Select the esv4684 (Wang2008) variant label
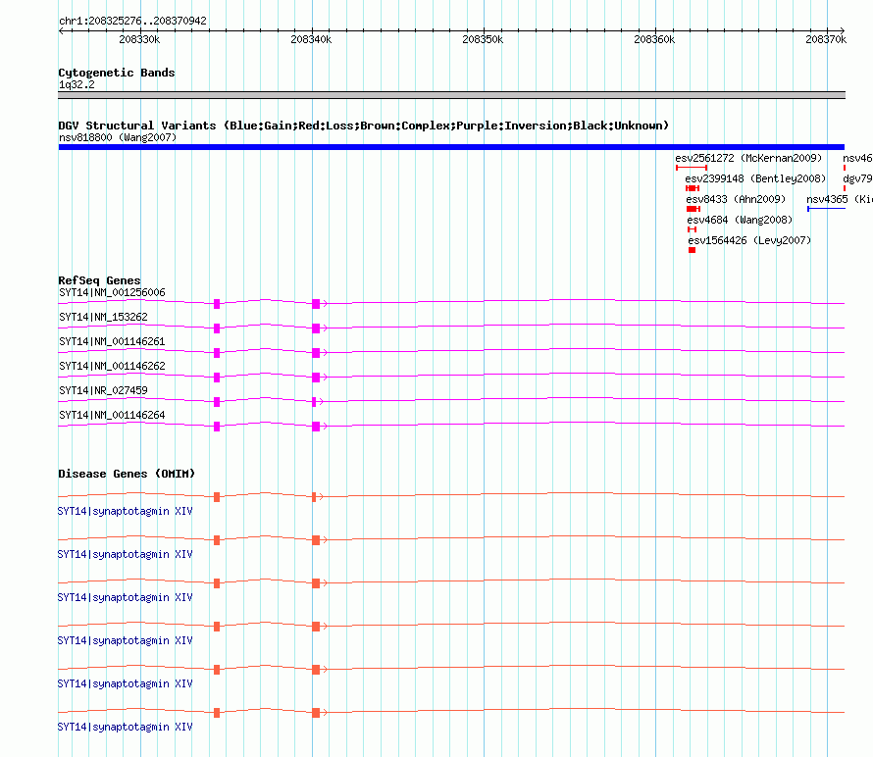 [740, 220]
